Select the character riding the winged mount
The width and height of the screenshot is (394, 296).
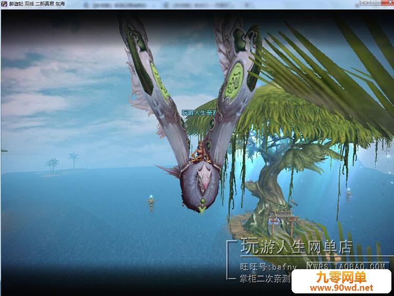tap(199, 152)
